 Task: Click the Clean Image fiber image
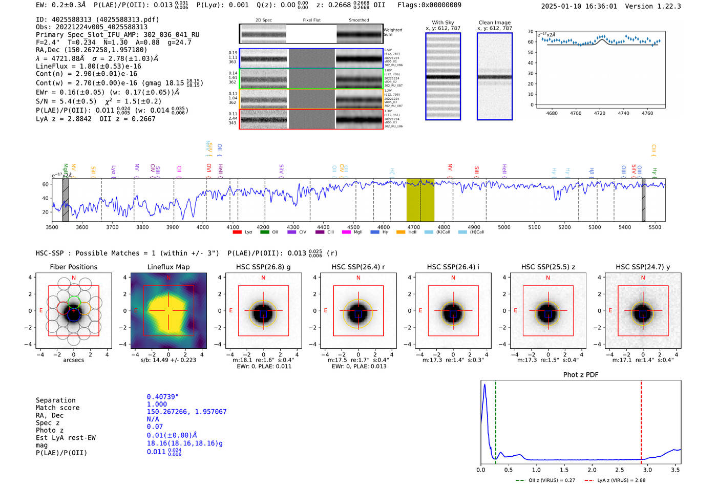[x=495, y=76]
